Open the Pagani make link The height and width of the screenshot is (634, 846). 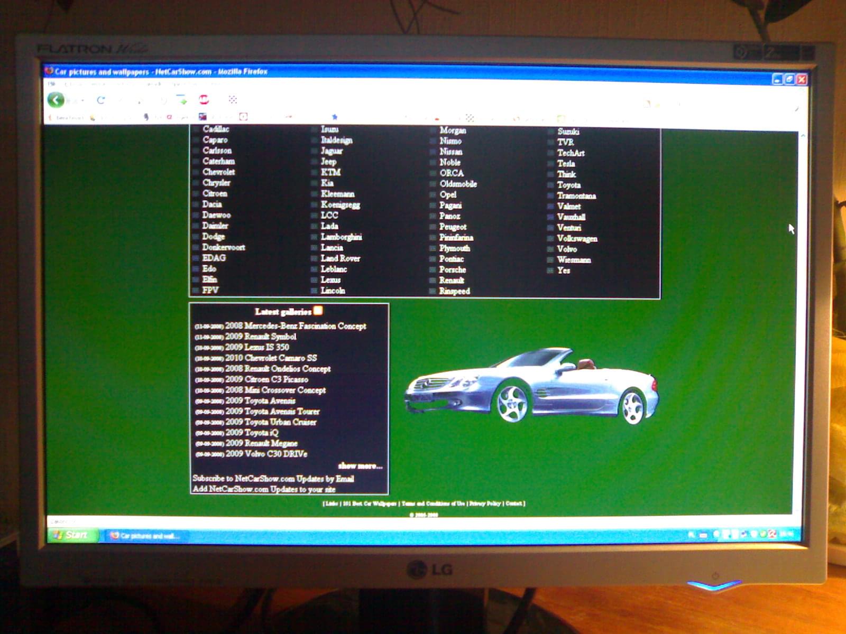[450, 206]
